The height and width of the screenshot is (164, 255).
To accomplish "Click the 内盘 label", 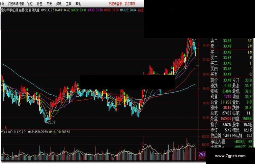I will [236, 119].
